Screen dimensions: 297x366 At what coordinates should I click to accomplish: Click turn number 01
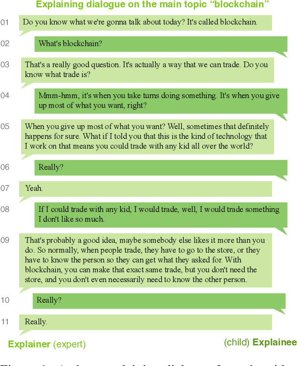(x=5, y=23)
